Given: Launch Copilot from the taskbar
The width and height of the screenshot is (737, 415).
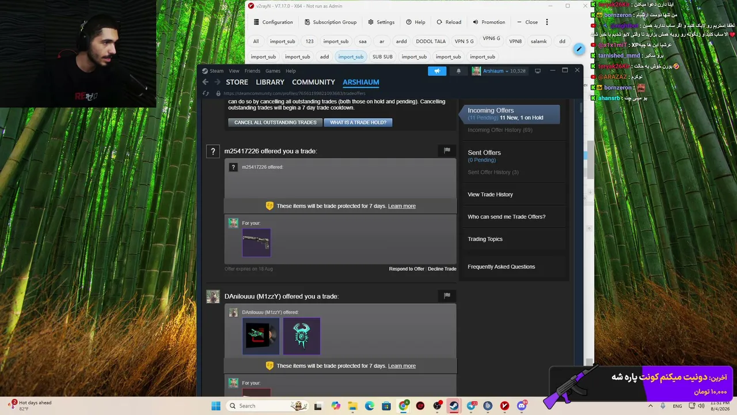Looking at the screenshot, I should pos(336,406).
